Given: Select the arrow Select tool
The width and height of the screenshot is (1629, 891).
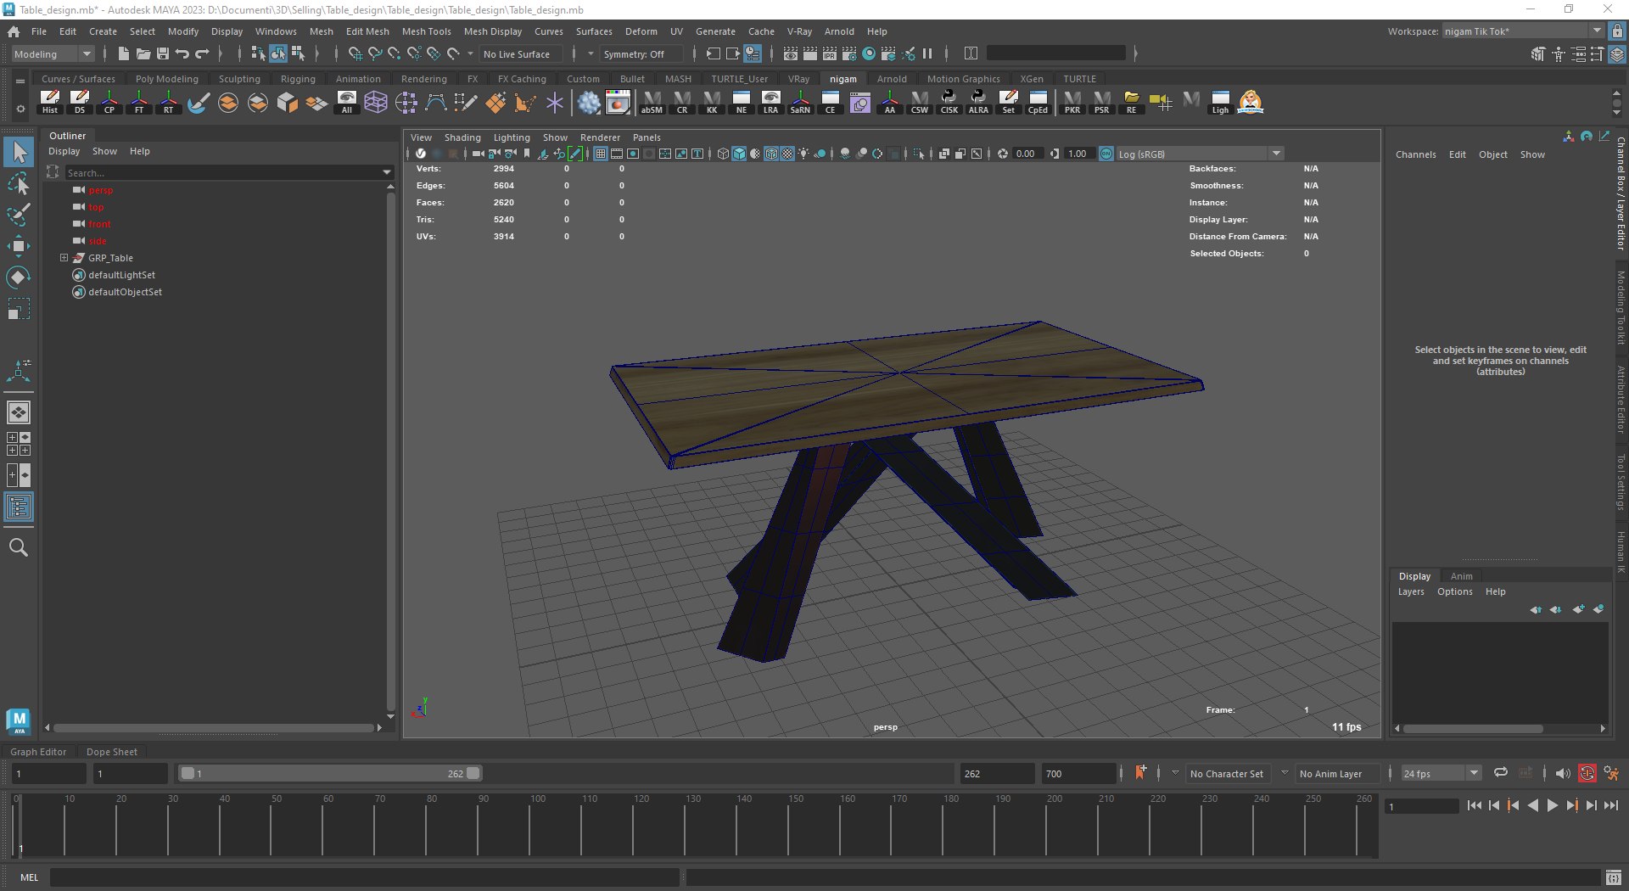Looking at the screenshot, I should [19, 153].
